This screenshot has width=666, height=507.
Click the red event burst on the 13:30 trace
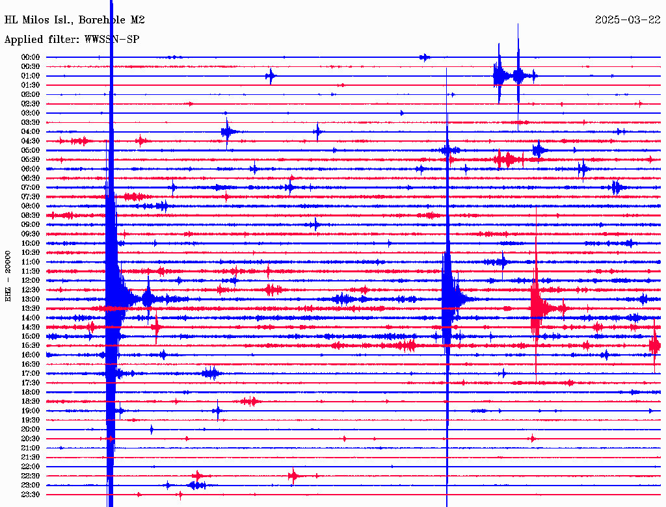(540, 308)
